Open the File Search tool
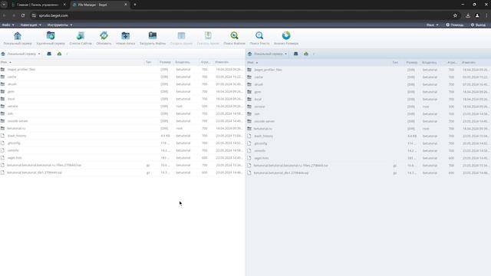The height and width of the screenshot is (276, 491). click(x=234, y=38)
